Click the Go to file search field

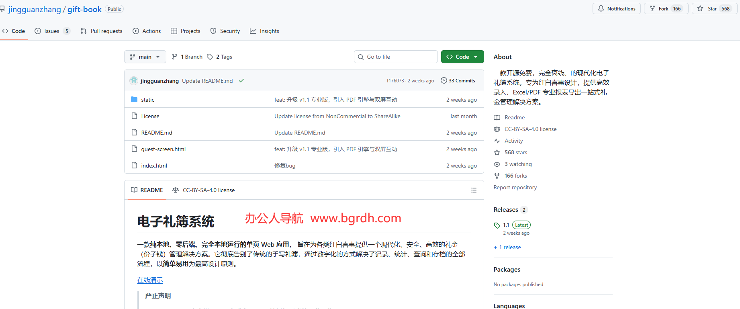pyautogui.click(x=396, y=57)
